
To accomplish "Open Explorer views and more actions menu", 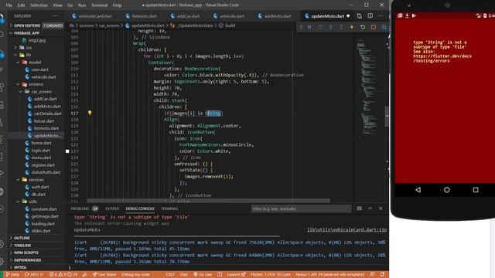I will click(x=56, y=15).
